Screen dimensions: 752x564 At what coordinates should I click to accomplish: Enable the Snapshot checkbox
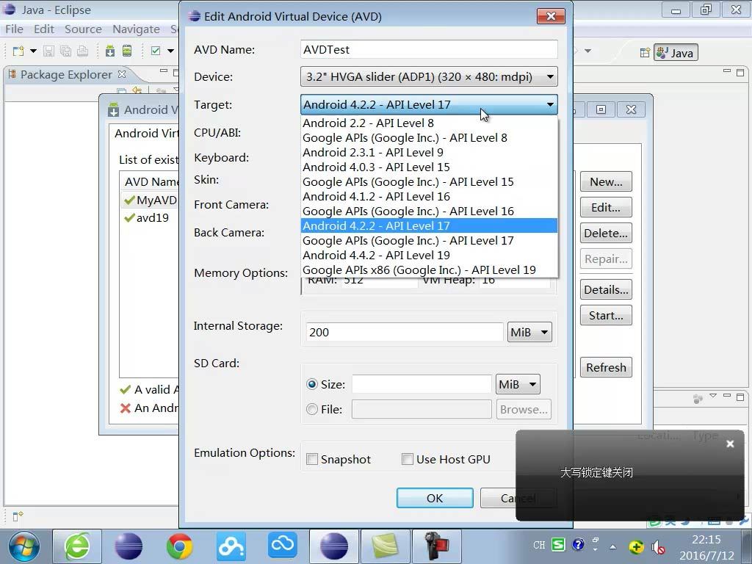[x=312, y=460]
